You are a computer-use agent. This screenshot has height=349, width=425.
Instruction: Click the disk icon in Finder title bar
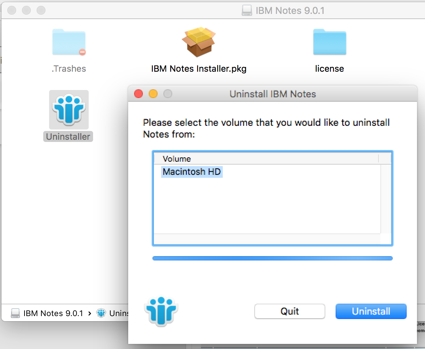tap(247, 11)
